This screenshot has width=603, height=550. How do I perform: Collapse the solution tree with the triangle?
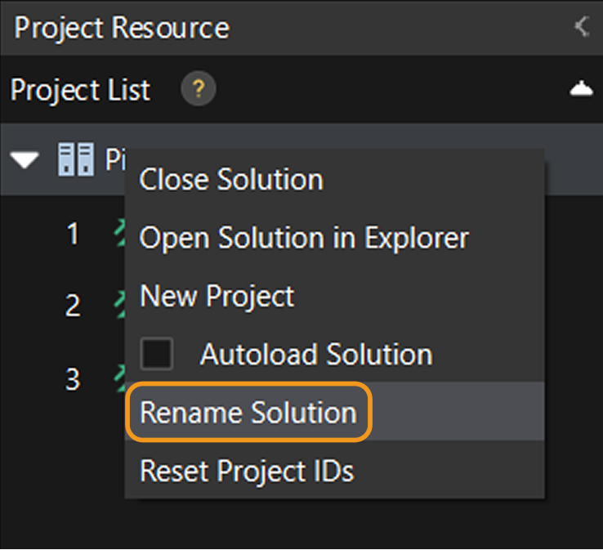[x=26, y=160]
